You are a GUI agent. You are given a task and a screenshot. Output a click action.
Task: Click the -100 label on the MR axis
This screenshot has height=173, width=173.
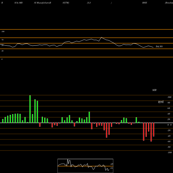(170, 153)
